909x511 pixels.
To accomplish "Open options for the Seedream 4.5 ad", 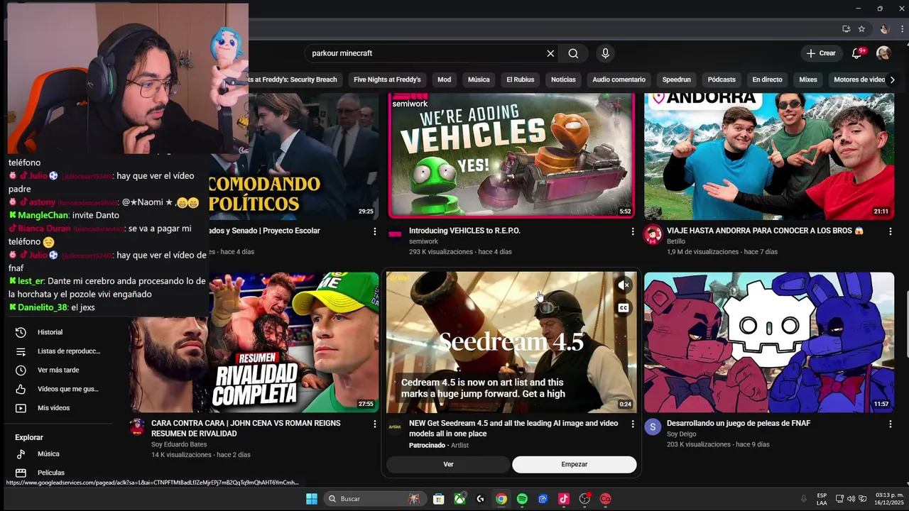I will [633, 424].
